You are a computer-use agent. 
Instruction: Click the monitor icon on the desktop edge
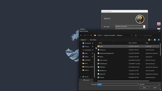(159, 24)
